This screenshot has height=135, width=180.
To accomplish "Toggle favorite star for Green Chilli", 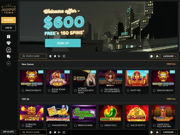I will click(102, 125).
